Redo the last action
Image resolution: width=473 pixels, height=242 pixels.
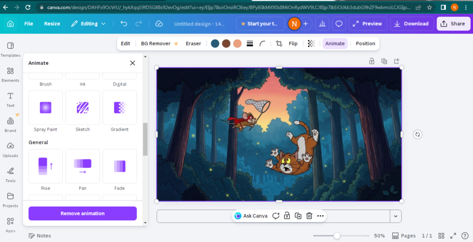139,24
